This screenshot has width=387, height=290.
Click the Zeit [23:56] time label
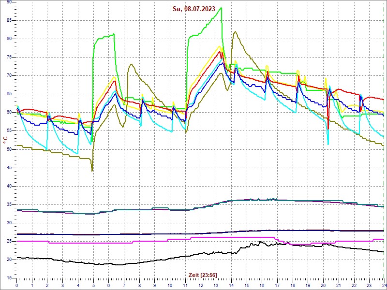click(202, 275)
